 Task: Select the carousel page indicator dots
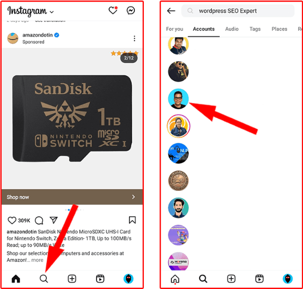(74, 210)
